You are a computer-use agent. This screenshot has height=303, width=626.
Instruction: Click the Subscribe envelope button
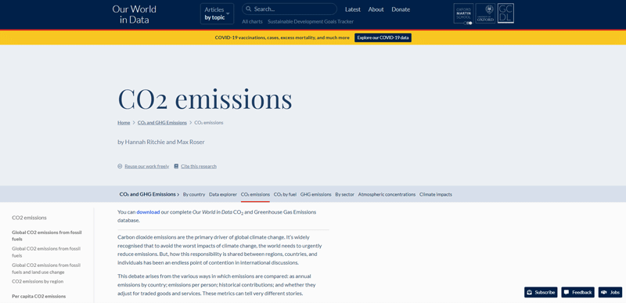click(541, 292)
